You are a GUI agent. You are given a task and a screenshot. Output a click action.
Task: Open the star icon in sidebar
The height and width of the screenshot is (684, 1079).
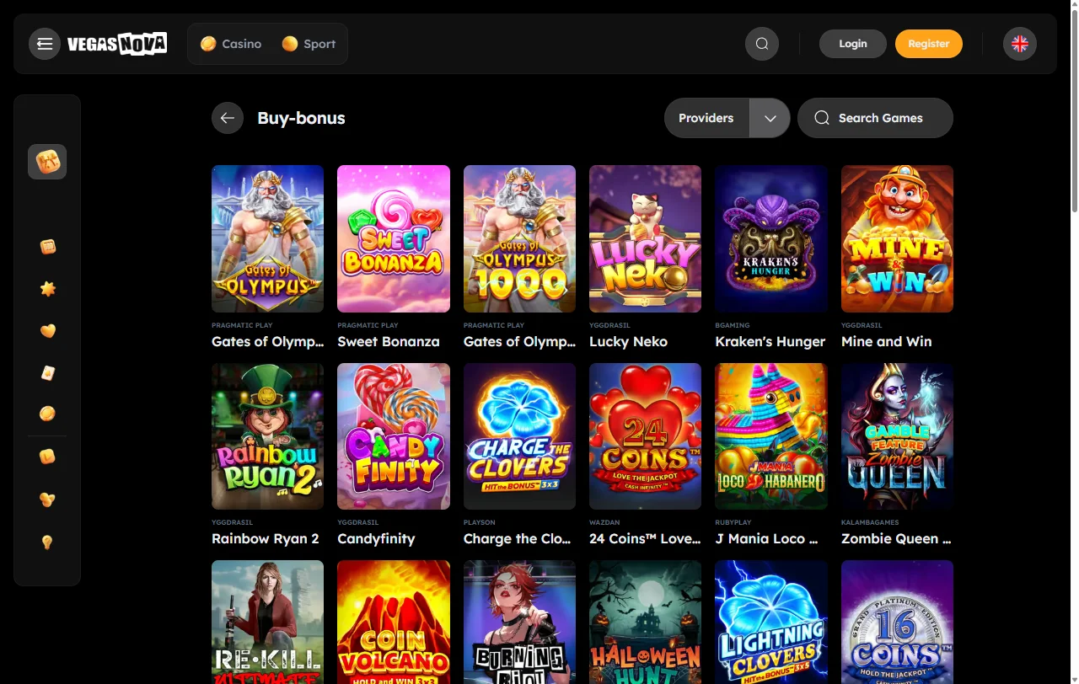48,289
